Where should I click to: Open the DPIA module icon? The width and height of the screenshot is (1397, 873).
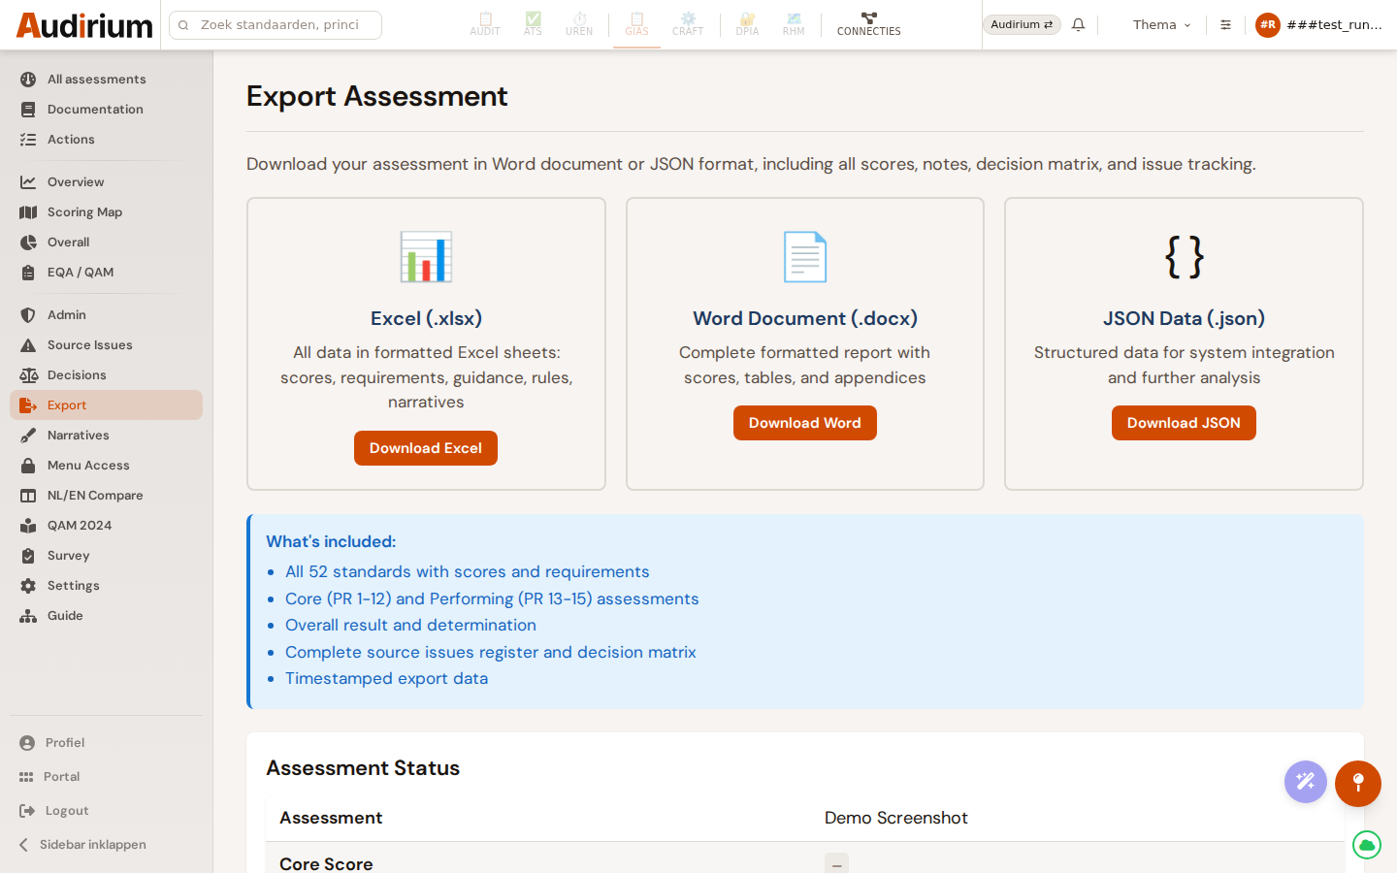pyautogui.click(x=747, y=24)
